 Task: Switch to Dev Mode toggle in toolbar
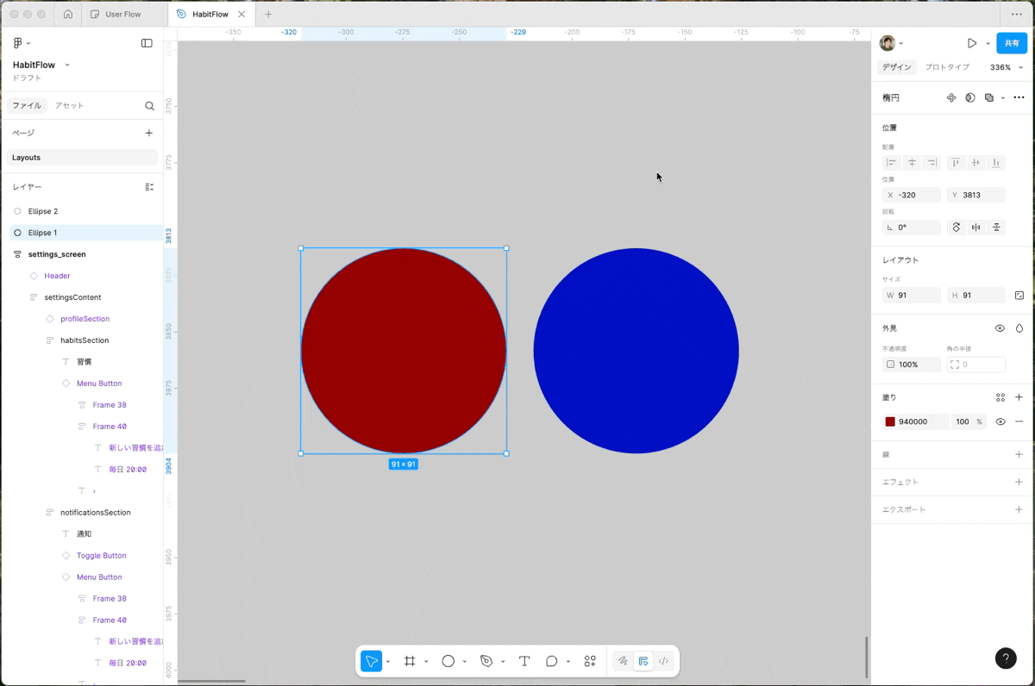[663, 661]
